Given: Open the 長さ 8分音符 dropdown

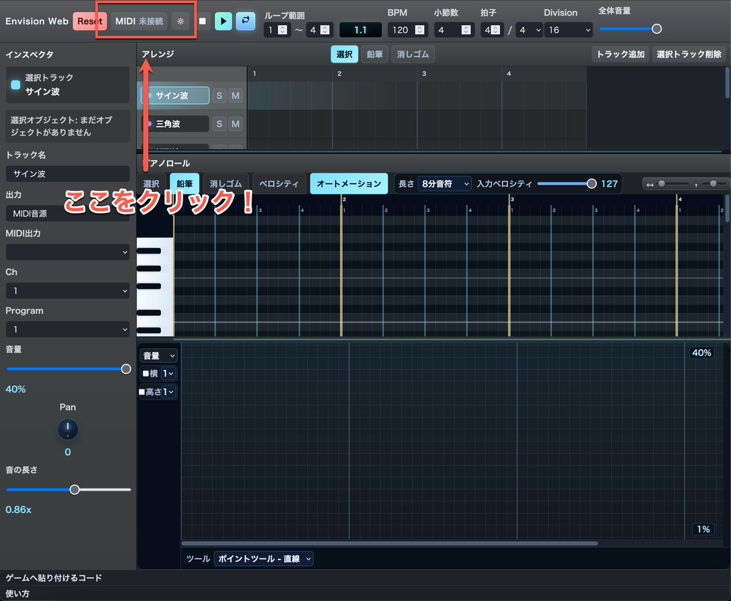Looking at the screenshot, I should tap(444, 183).
